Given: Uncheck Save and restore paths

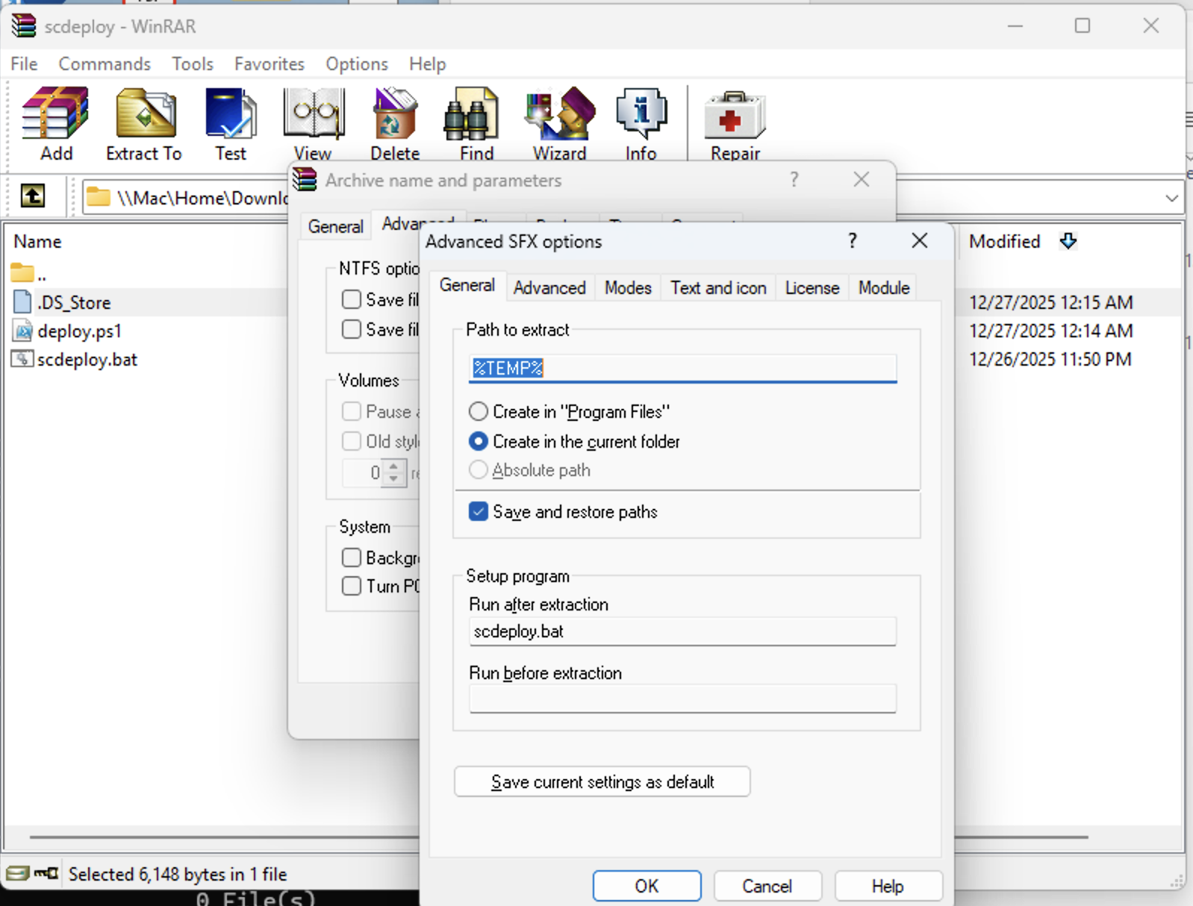Looking at the screenshot, I should pyautogui.click(x=479, y=512).
